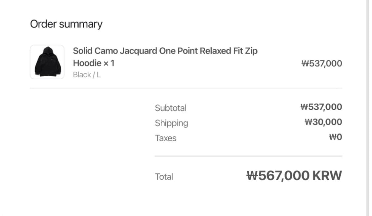
Task: Open the Solid Camo Jacquard product title
Action: tap(165, 51)
